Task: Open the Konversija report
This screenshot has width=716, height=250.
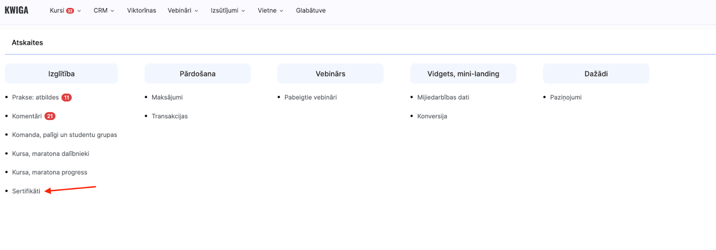Action: click(x=432, y=116)
